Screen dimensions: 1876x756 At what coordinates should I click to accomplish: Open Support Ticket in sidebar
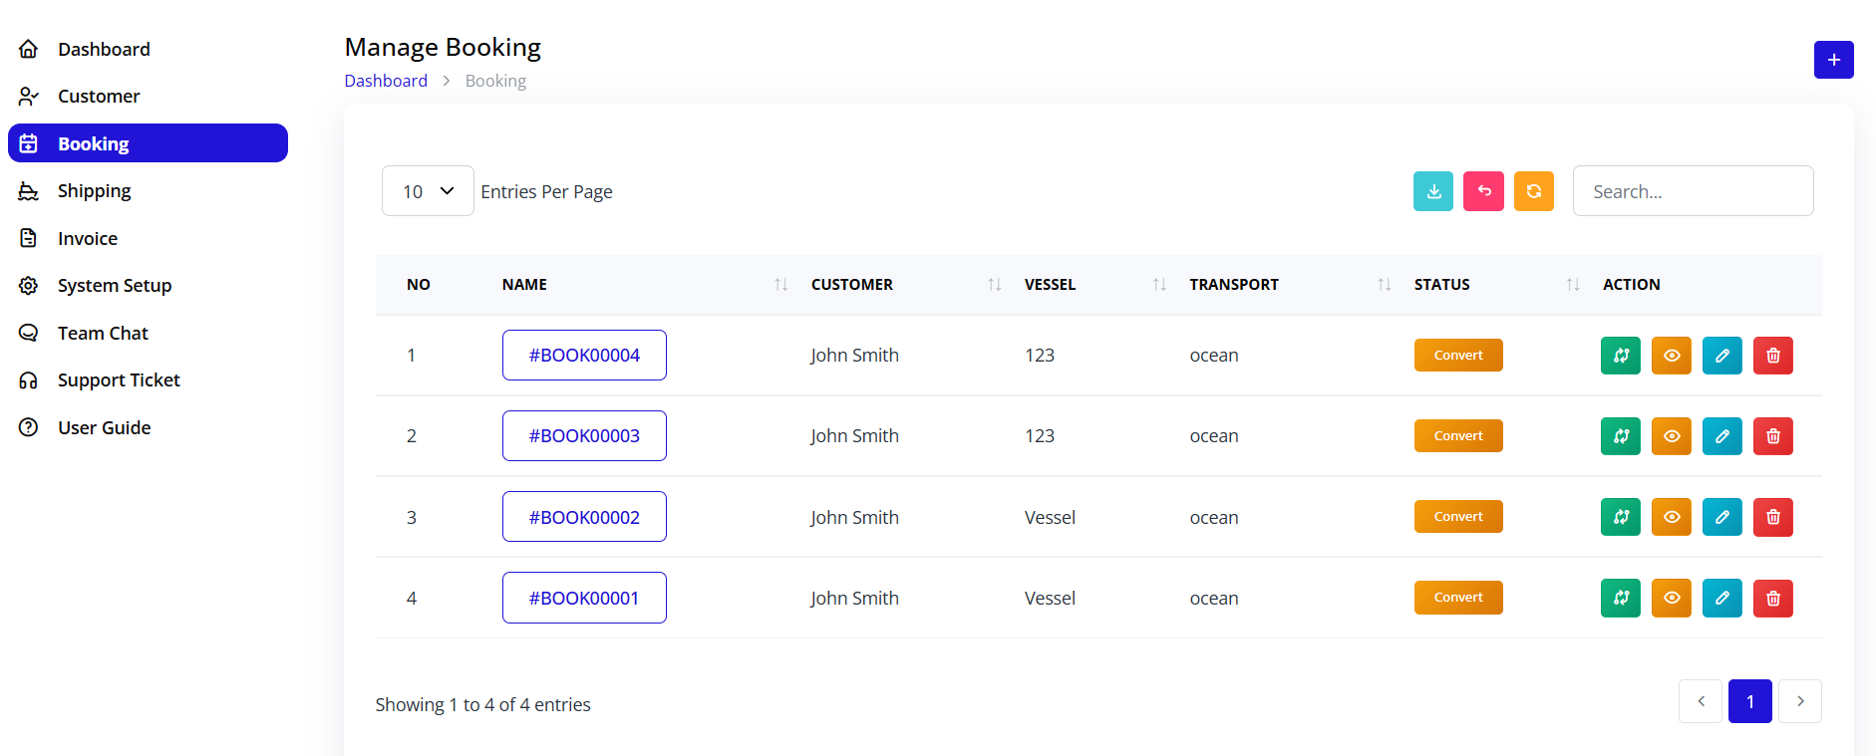[148, 379]
